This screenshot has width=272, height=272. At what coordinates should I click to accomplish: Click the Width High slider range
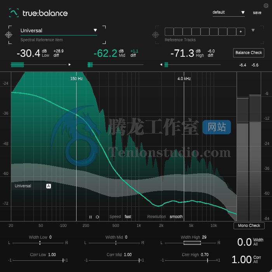(x=192, y=243)
